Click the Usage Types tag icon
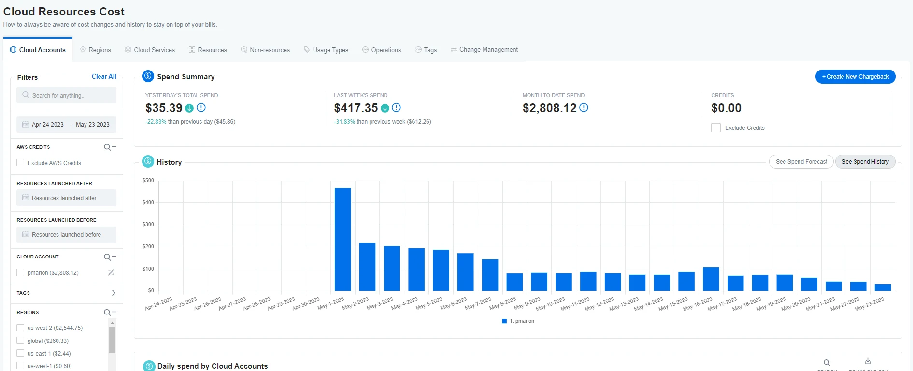The width and height of the screenshot is (913, 371). coord(307,50)
